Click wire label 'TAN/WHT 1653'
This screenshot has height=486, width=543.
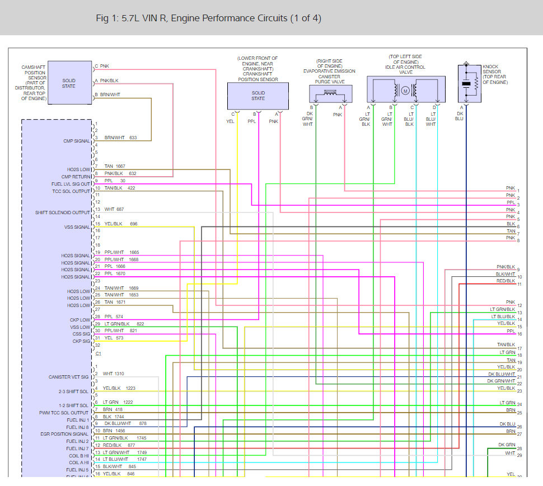[121, 295]
